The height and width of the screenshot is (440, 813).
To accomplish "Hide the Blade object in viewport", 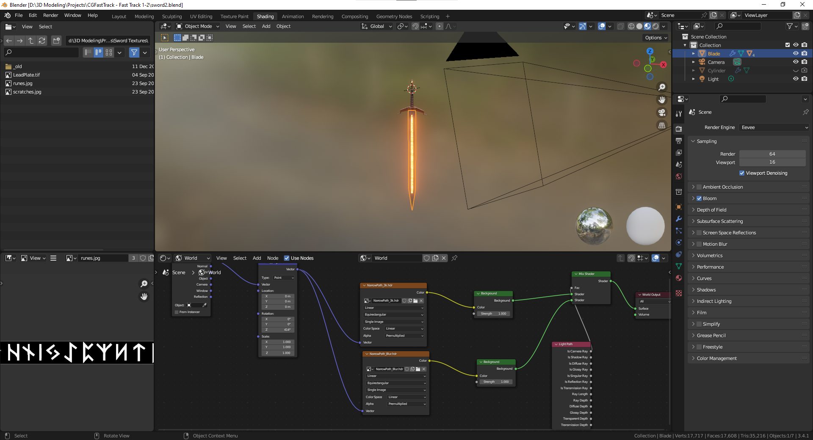I will (796, 54).
